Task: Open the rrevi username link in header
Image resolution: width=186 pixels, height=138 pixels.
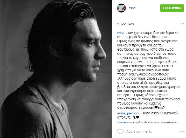Action: pos(132,8)
